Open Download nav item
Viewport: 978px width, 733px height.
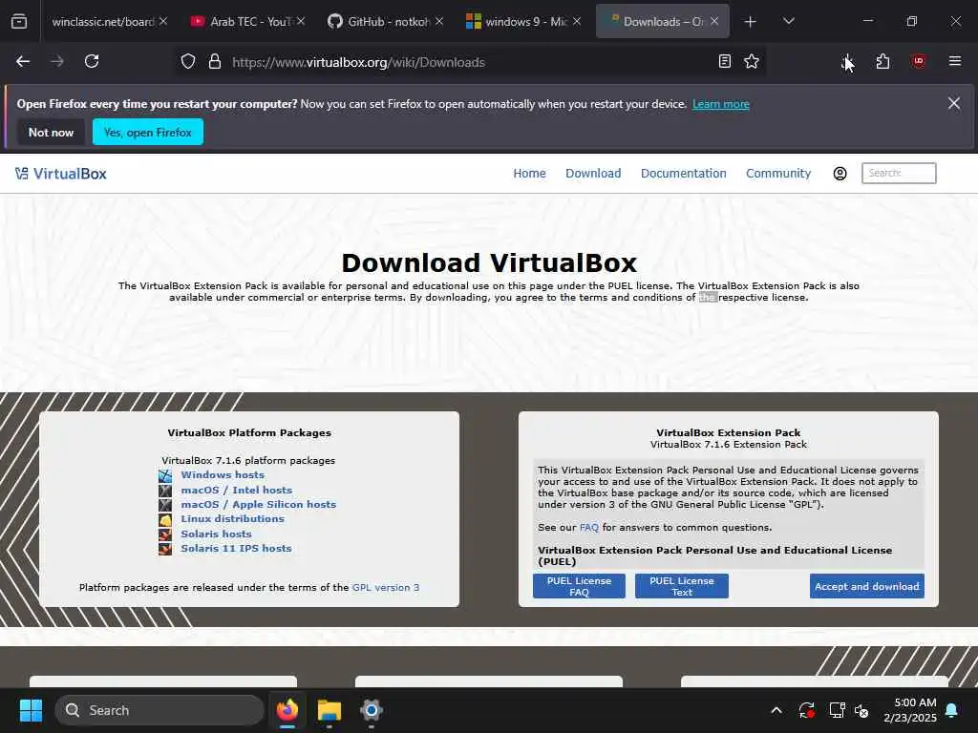click(x=593, y=174)
